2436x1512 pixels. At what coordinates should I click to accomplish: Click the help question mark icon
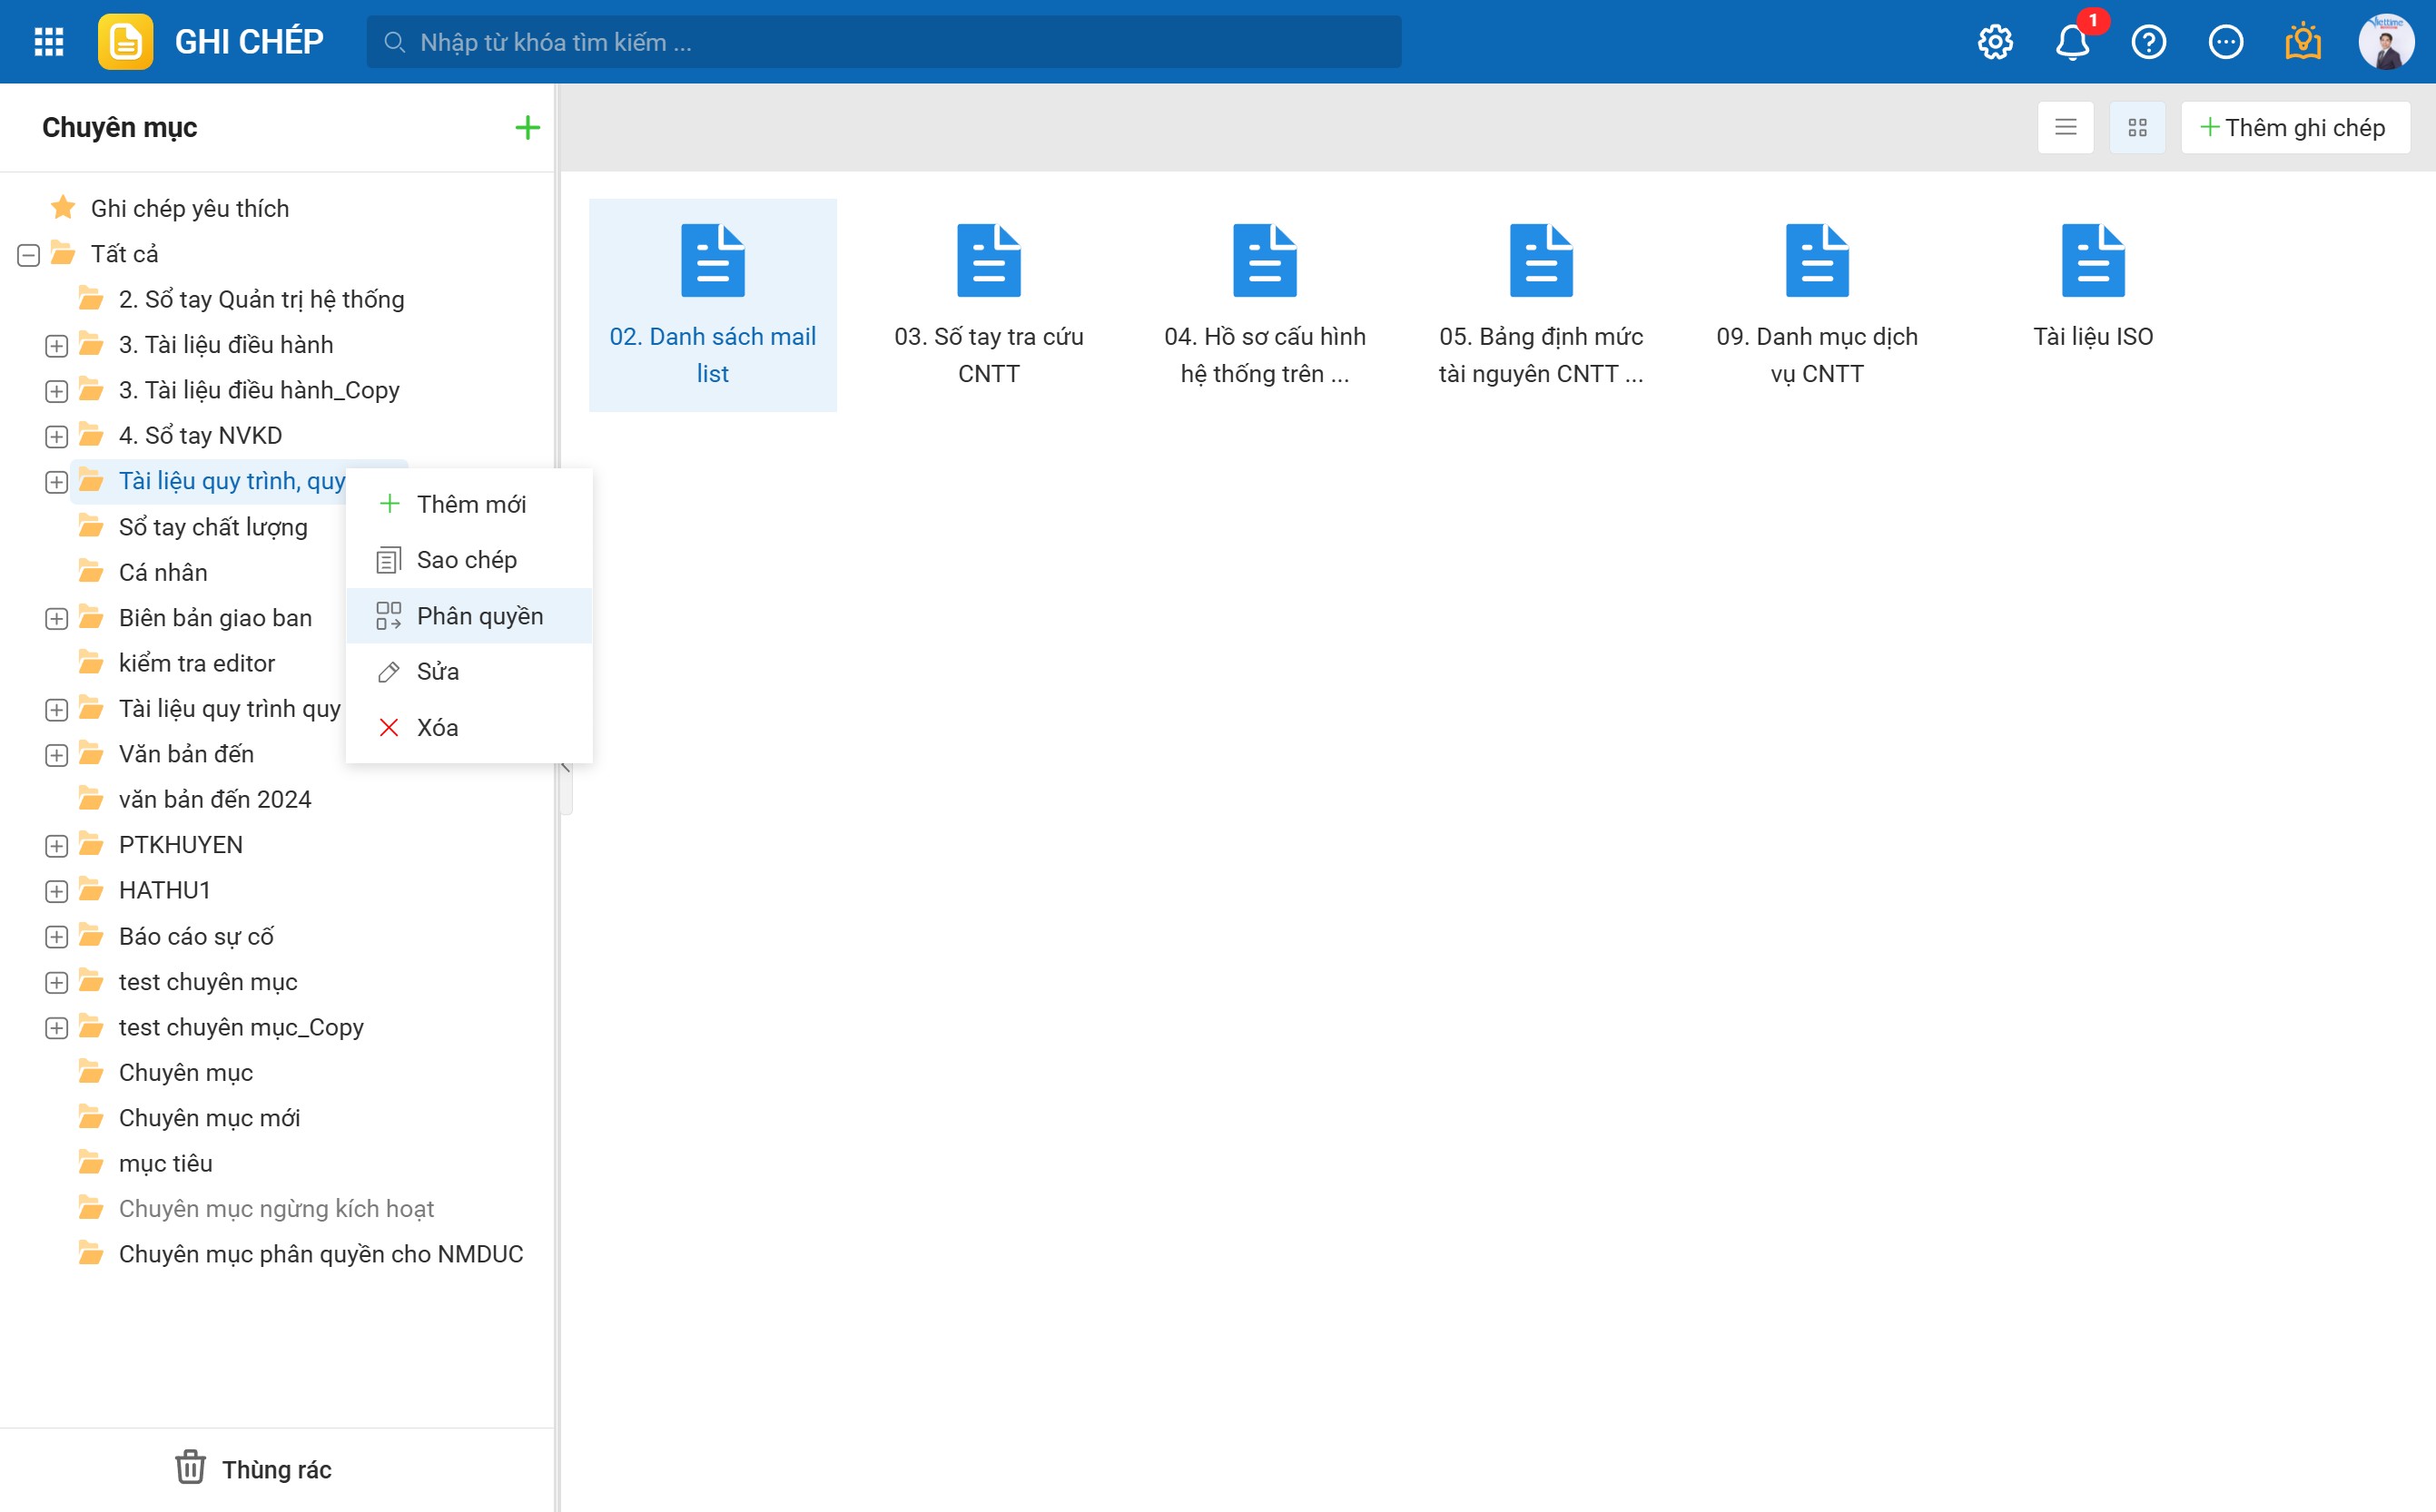pos(2149,42)
